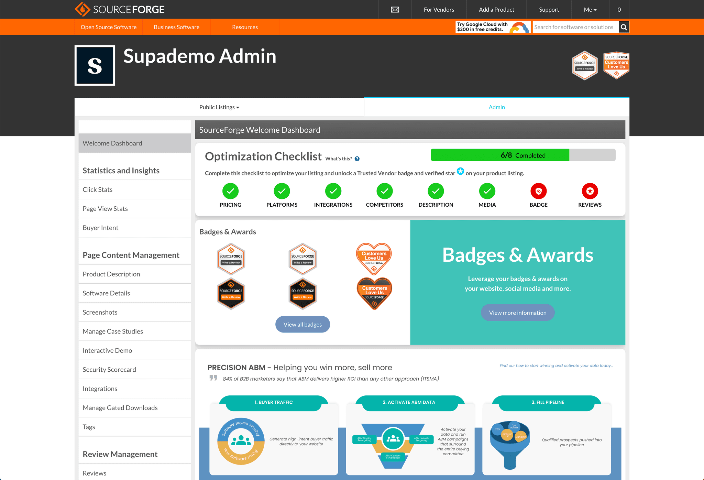This screenshot has width=704, height=480.
Task: Click the header Customers Love Us badge
Action: [x=616, y=65]
